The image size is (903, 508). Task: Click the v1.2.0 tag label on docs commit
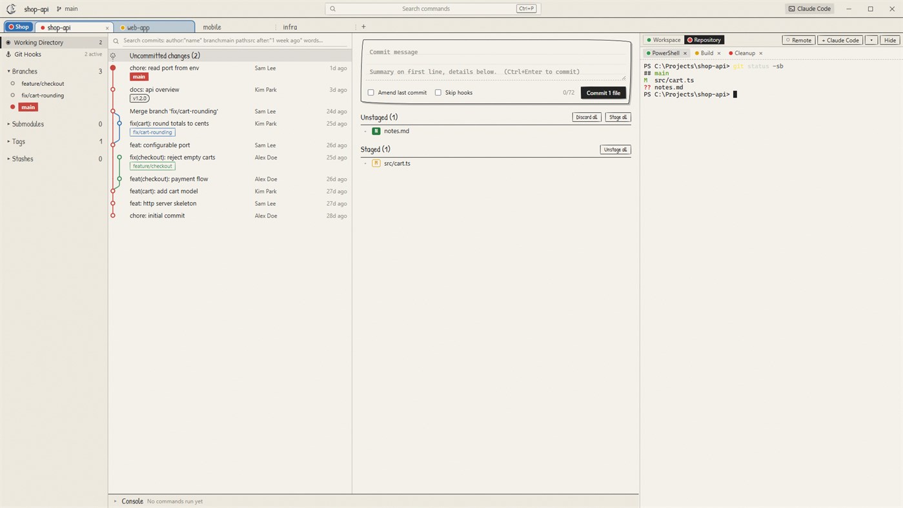tap(139, 99)
